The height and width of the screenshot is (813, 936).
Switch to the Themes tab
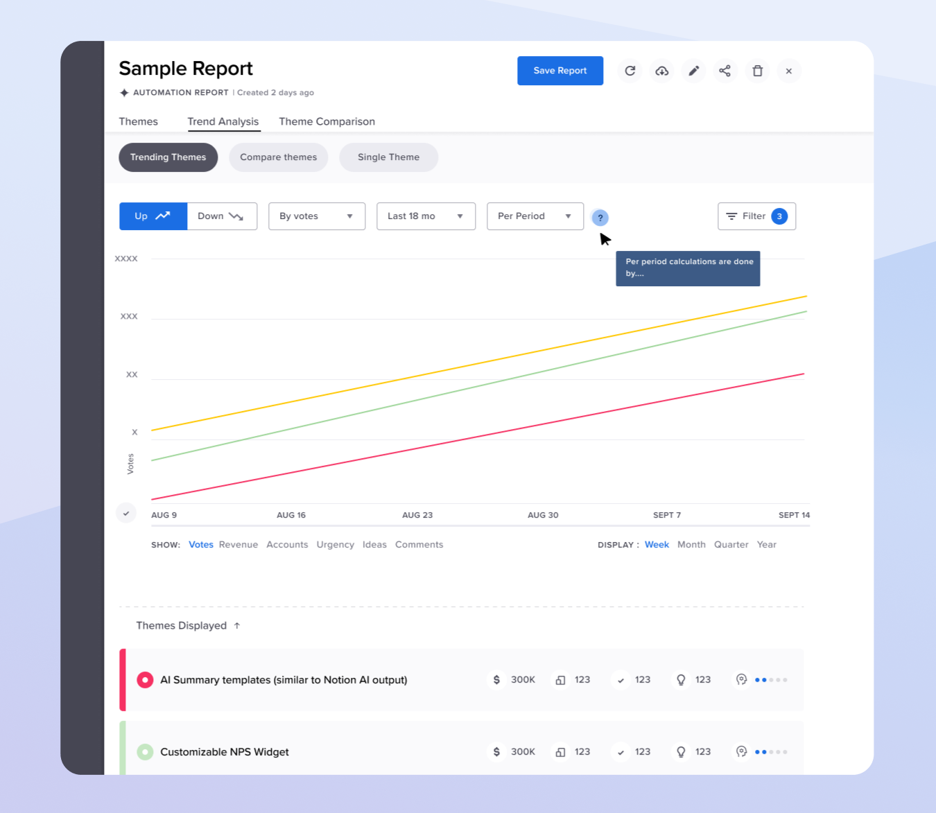point(138,121)
